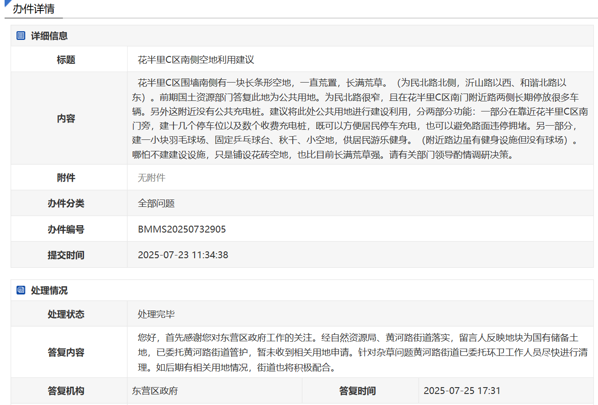This screenshot has width=598, height=405.
Task: Click the 答复时间 label cell
Action: coord(358,391)
